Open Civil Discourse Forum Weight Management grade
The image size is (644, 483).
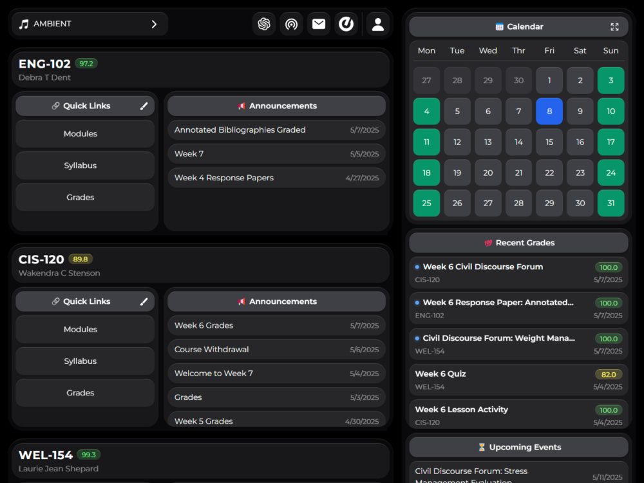point(518,344)
